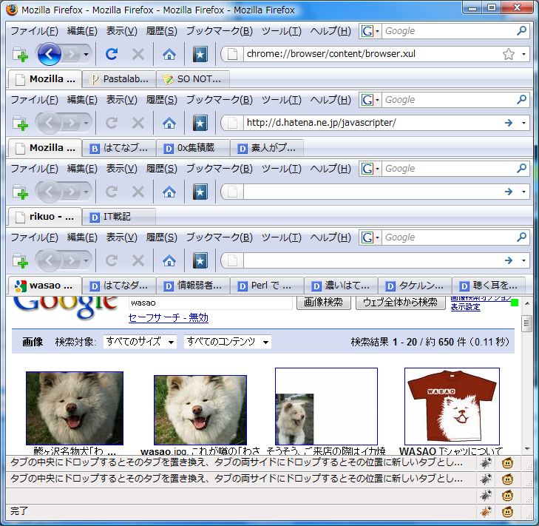Image resolution: width=539 pixels, height=526 pixels.
Task: Click the page vertical scrollbar thumb
Action: click(526, 323)
